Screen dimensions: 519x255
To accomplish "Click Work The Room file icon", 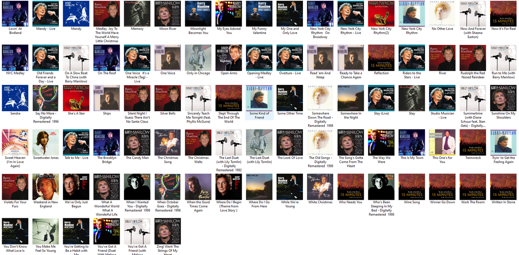I will (473, 187).
